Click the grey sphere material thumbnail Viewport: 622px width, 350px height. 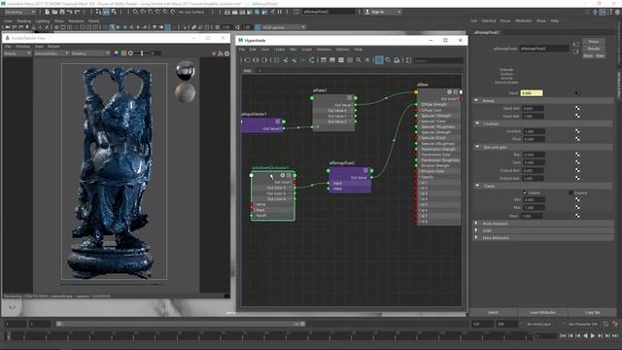186,92
